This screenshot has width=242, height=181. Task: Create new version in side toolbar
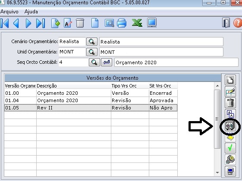click(x=230, y=80)
